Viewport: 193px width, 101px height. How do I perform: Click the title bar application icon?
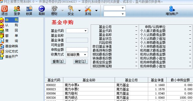1,2
